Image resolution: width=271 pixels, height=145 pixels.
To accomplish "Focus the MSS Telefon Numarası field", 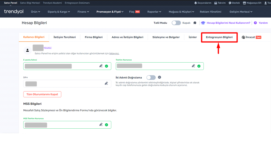I will pyautogui.click(x=67, y=125).
